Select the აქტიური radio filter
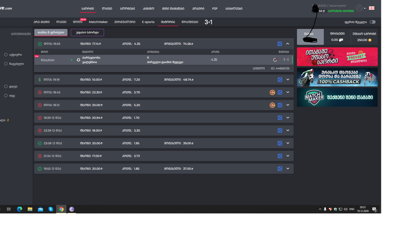 (6, 55)
